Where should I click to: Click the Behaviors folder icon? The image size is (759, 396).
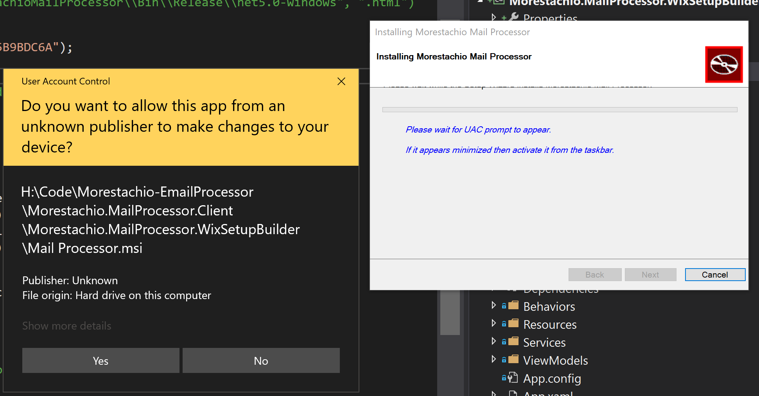[x=514, y=305]
